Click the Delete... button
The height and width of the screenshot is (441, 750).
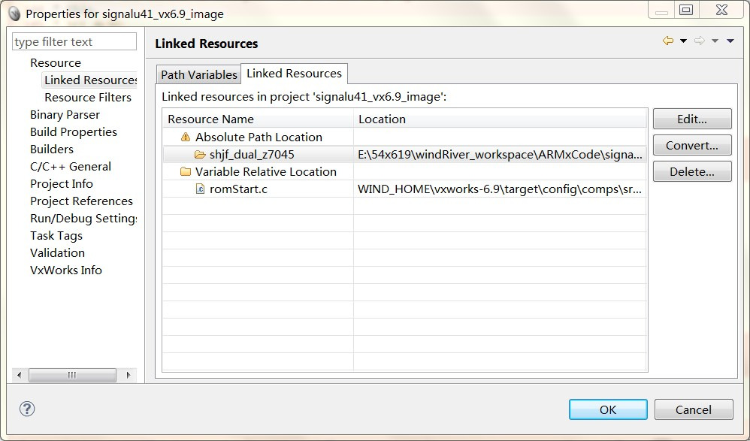click(x=691, y=171)
